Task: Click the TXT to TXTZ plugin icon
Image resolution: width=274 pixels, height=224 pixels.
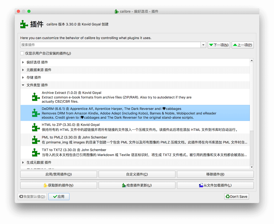Action: pyautogui.click(x=36, y=152)
